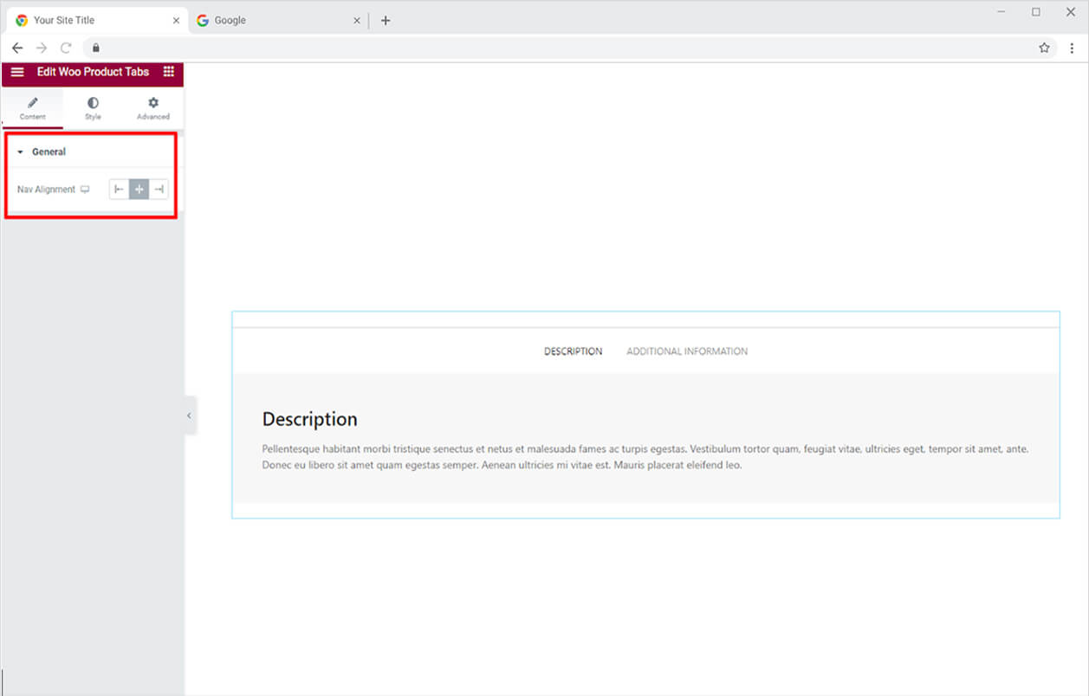Open the Advanced tab
Viewport: 1089px width, 696px height.
(x=153, y=108)
